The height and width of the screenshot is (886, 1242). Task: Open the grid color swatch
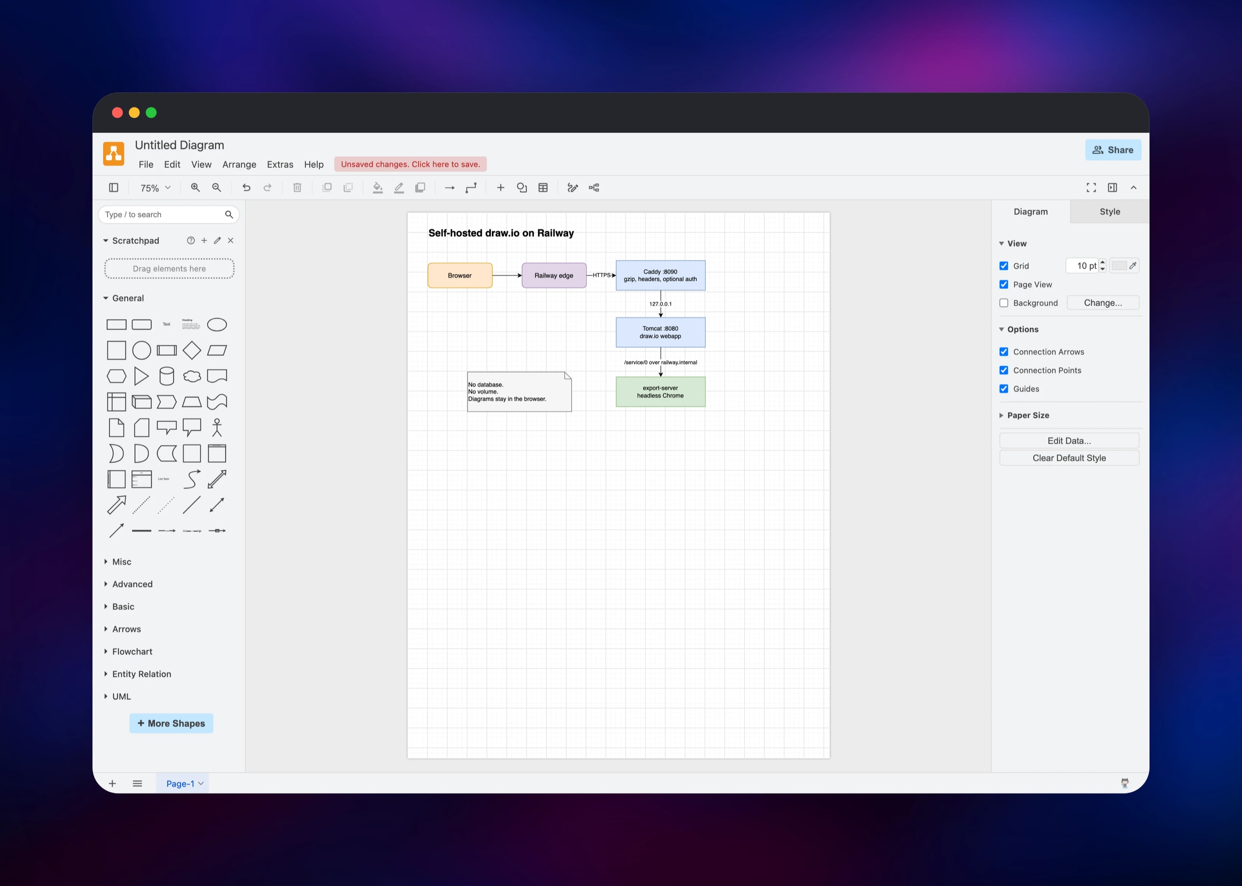point(1124,266)
